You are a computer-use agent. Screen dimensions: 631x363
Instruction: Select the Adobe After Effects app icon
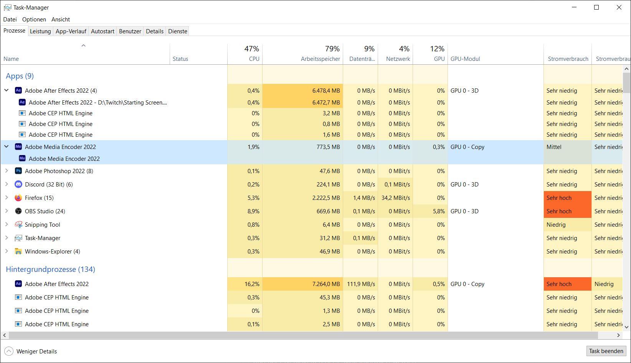click(x=18, y=90)
